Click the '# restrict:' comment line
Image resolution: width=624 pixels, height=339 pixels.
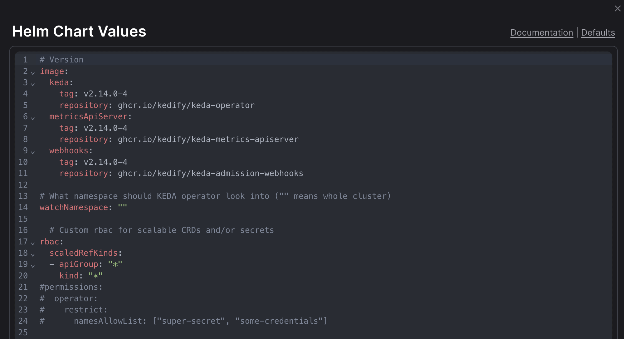74,310
